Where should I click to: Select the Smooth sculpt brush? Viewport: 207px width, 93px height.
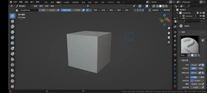pyautogui.click(x=12, y=65)
